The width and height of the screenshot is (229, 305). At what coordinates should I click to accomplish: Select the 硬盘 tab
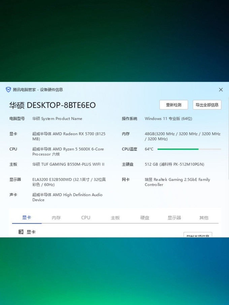pyautogui.click(x=145, y=218)
